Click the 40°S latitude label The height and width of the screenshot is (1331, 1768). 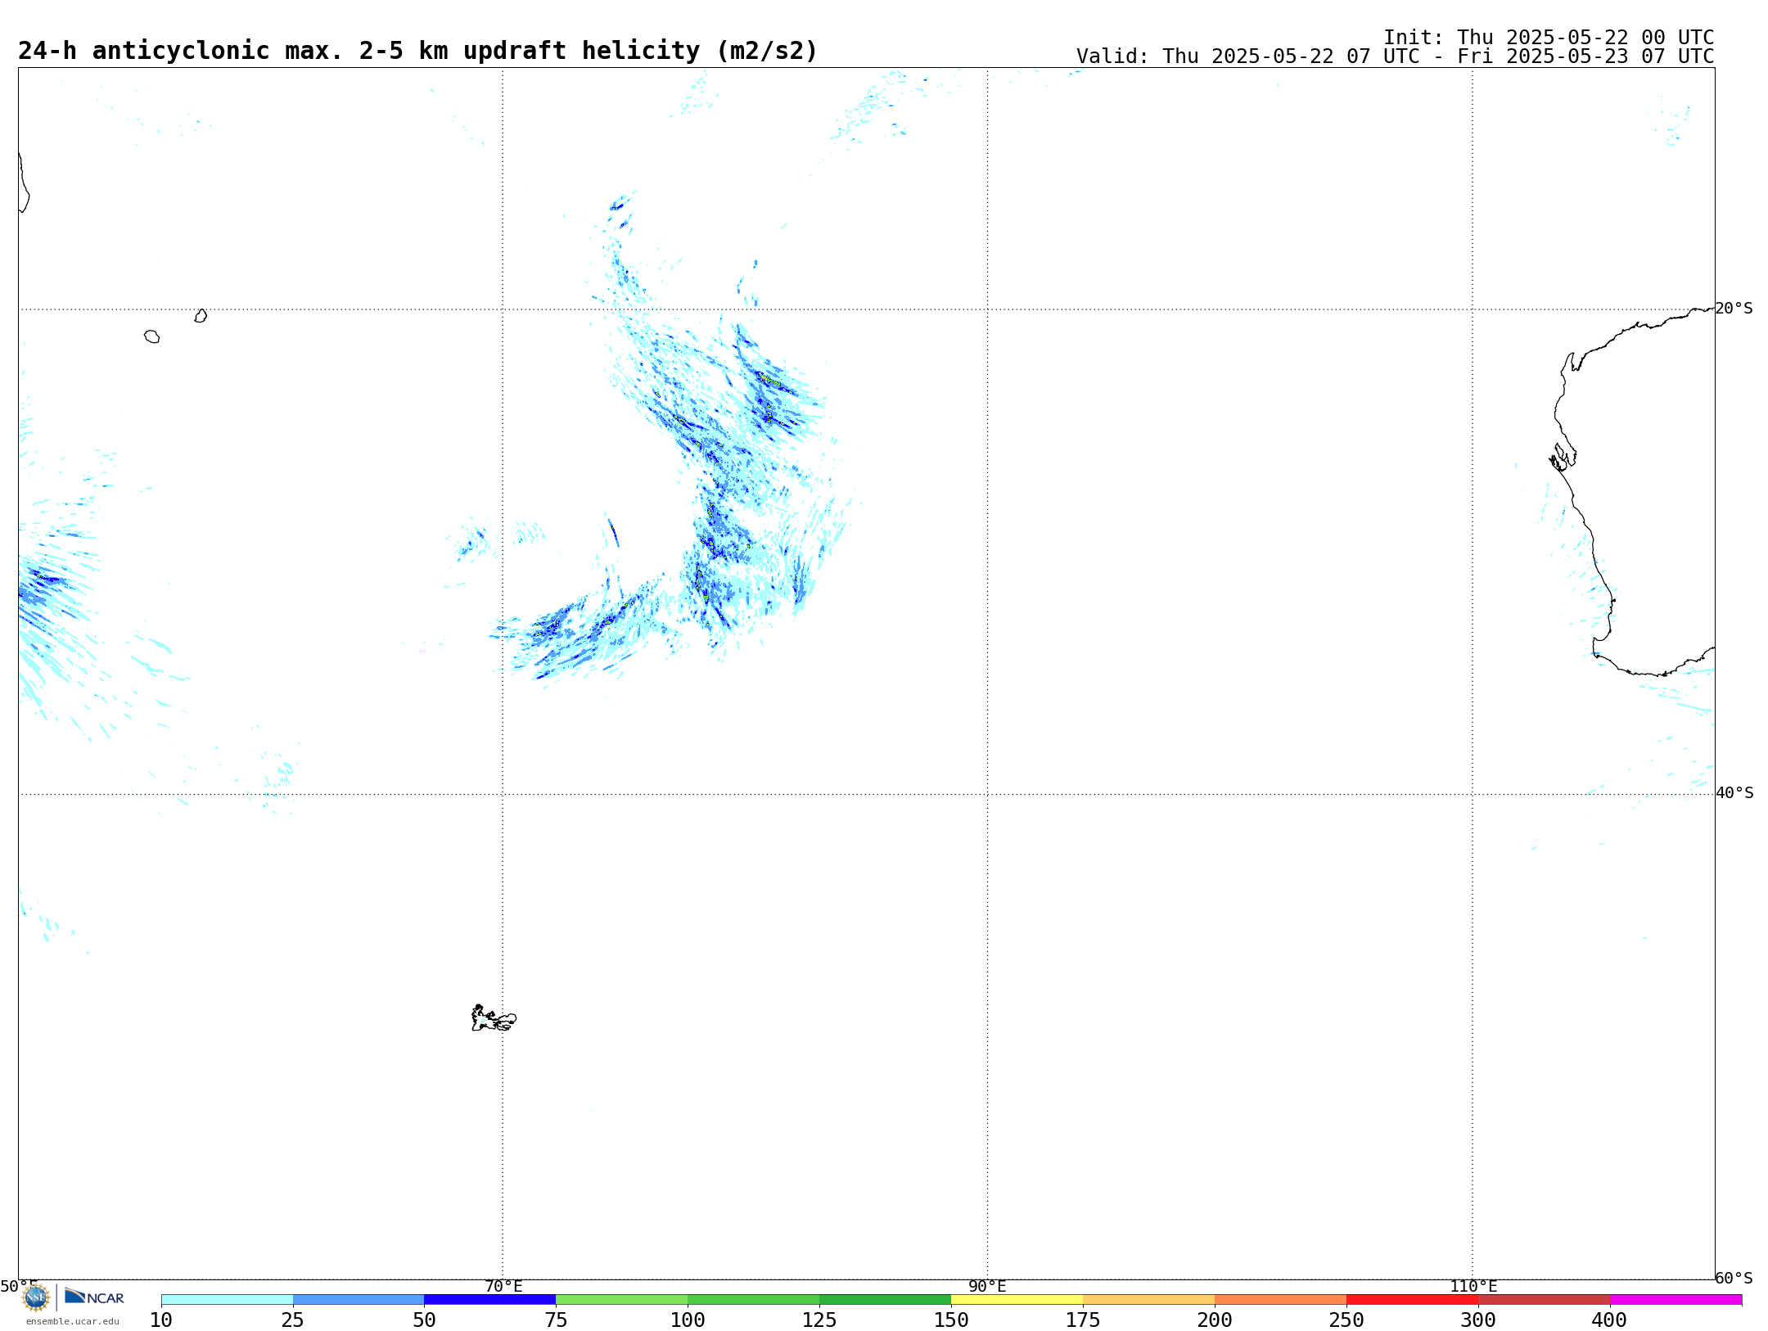(1734, 793)
